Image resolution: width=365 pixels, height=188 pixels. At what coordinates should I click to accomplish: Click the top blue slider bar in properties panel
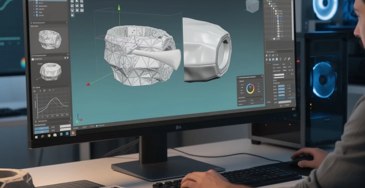coord(281,86)
